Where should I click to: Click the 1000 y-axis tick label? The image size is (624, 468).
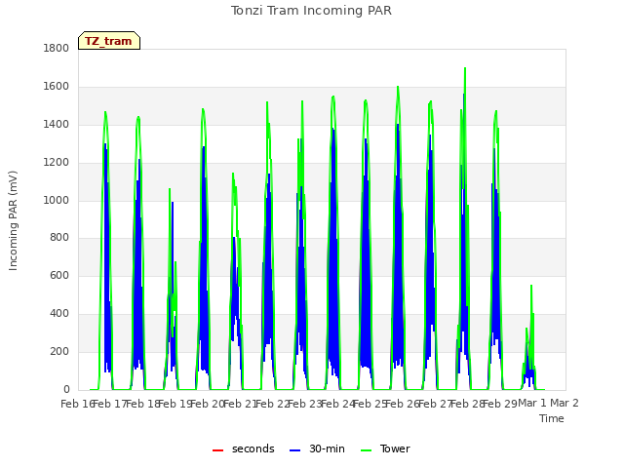click(x=57, y=200)
